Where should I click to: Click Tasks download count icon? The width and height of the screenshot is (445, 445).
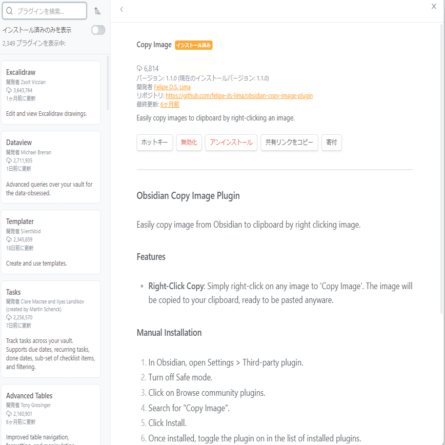point(9,317)
